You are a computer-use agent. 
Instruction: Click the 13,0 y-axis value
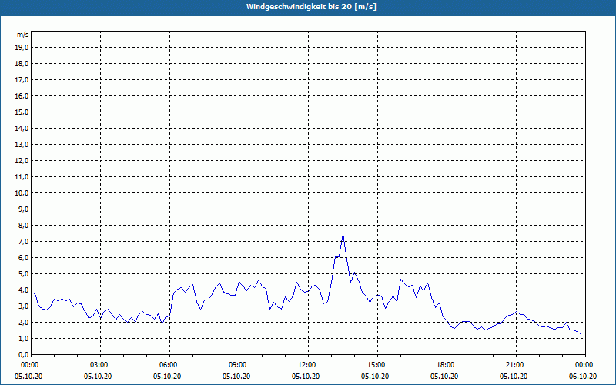point(22,145)
